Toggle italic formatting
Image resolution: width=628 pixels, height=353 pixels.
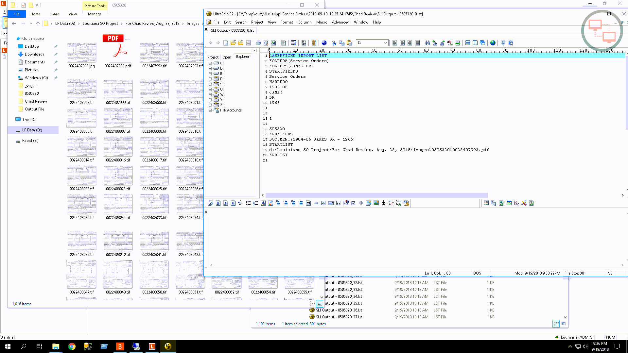(225, 203)
